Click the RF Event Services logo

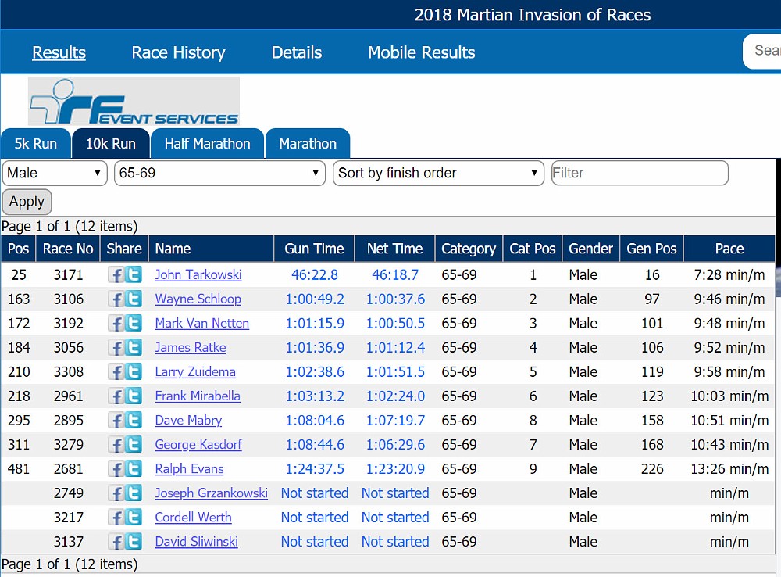134,101
